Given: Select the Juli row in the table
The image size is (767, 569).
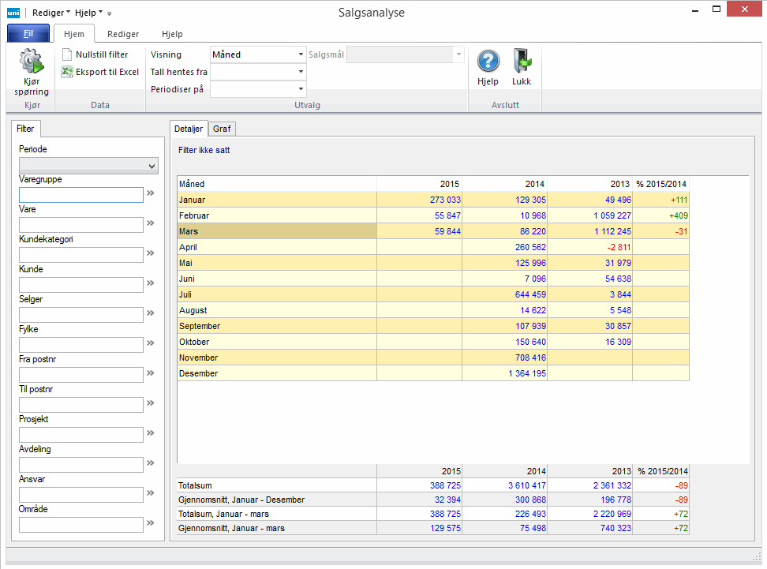Looking at the screenshot, I should 276,294.
